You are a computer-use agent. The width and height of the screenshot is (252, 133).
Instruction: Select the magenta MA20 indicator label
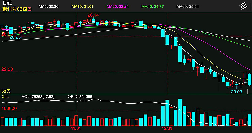click(x=118, y=7)
